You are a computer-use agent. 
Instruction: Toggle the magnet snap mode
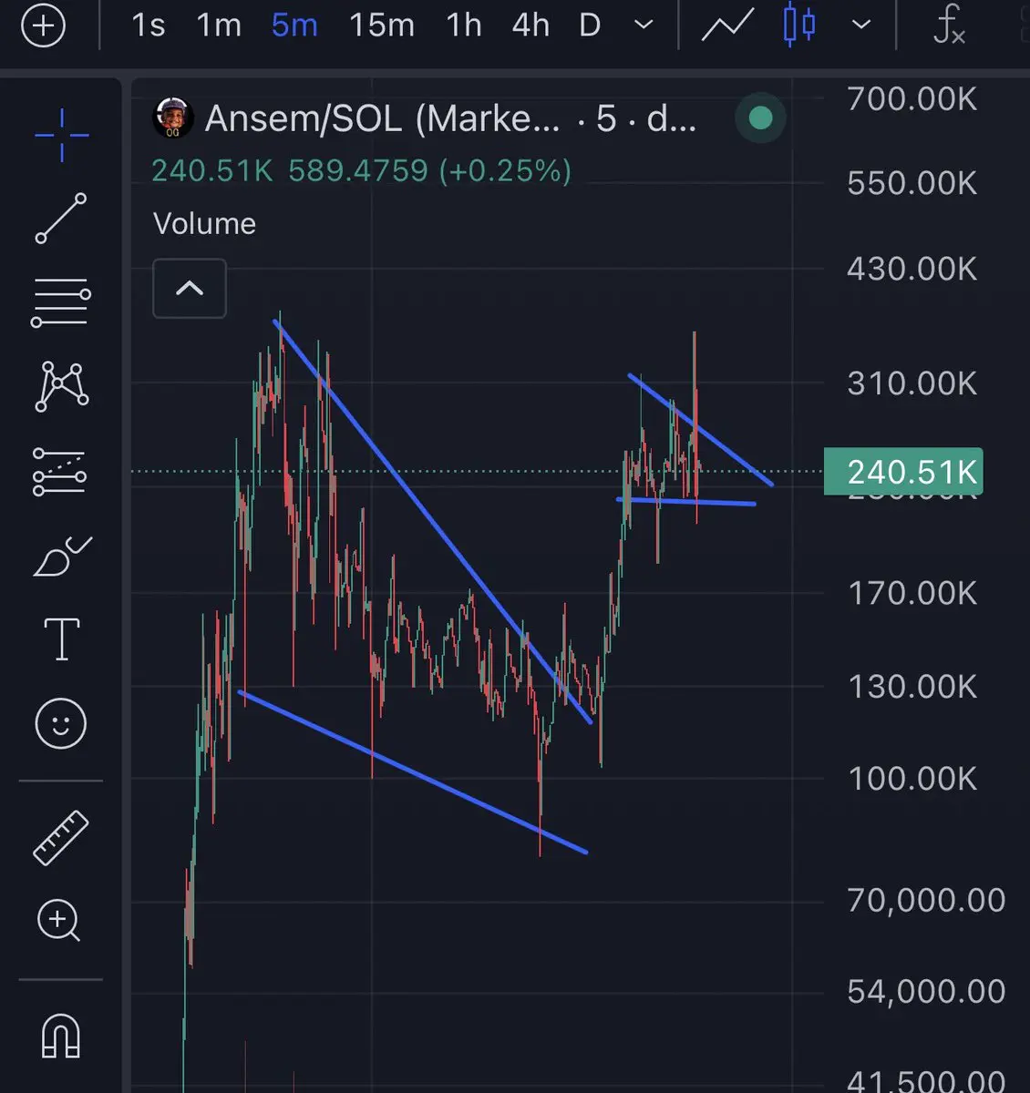pyautogui.click(x=61, y=1036)
